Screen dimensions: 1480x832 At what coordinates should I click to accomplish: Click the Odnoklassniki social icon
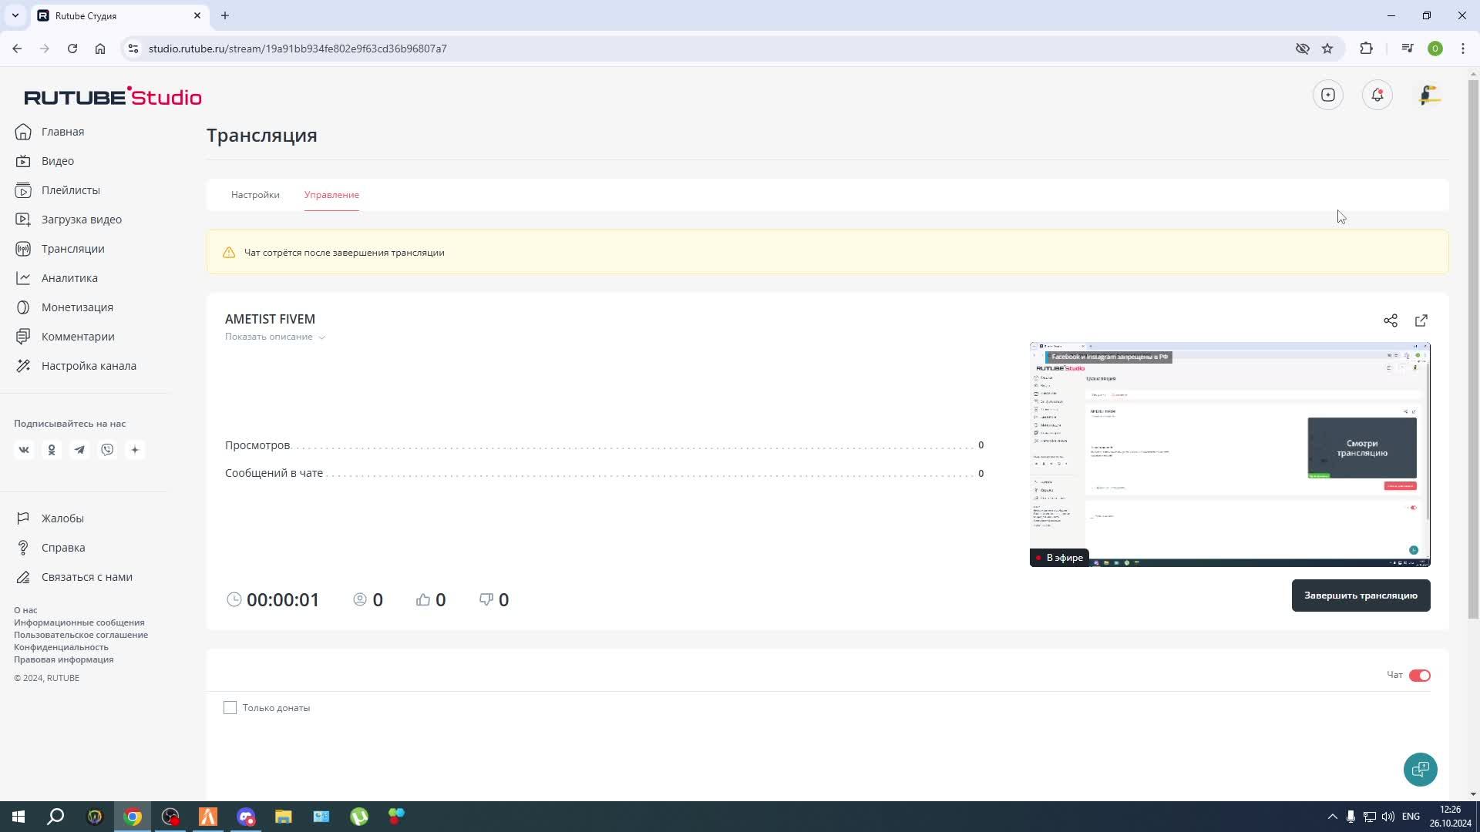click(x=52, y=450)
